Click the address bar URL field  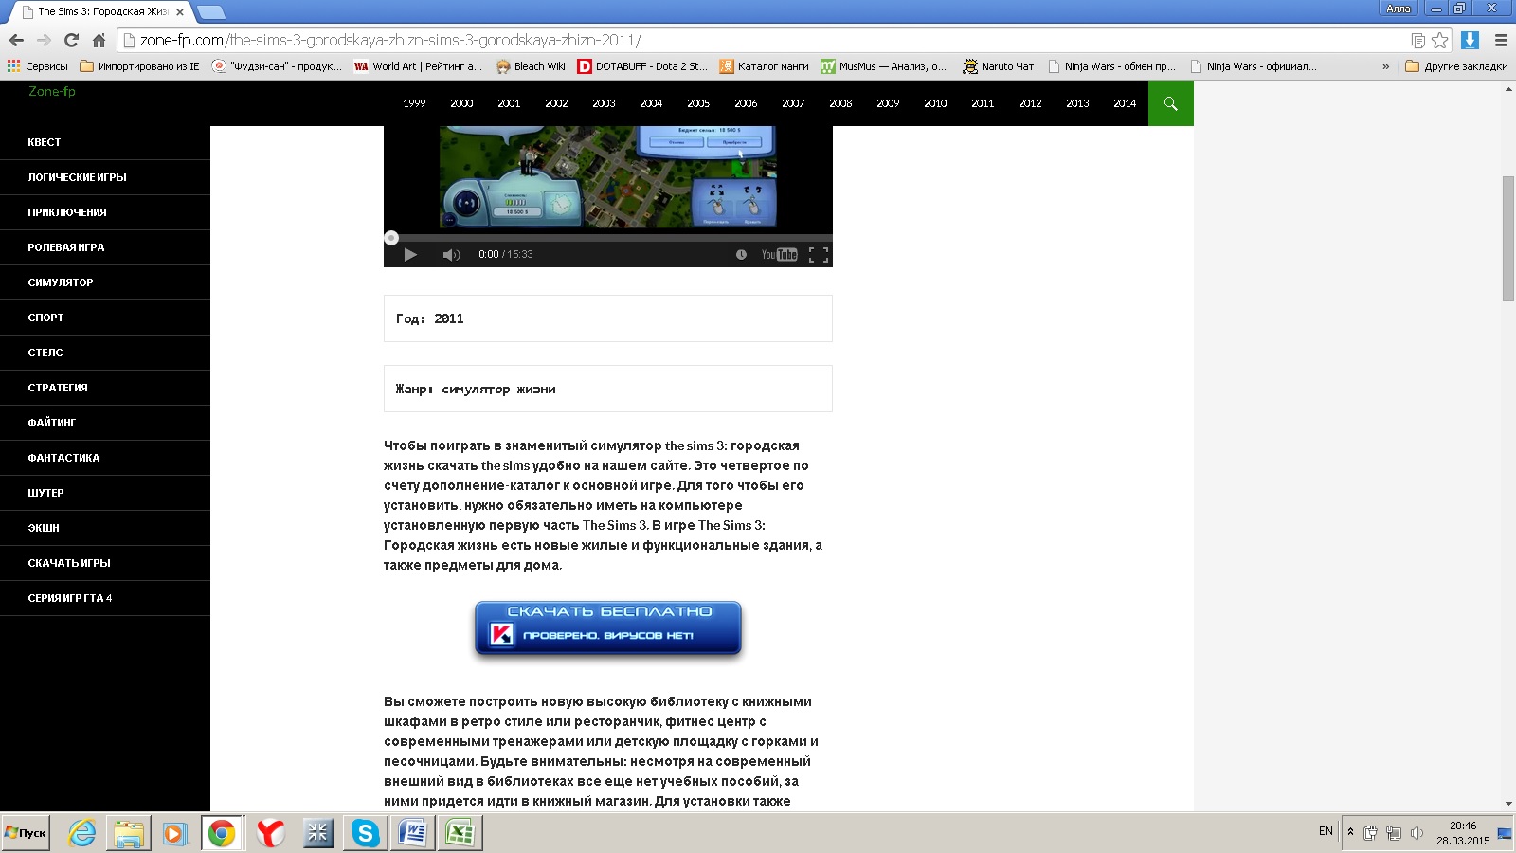(x=762, y=40)
